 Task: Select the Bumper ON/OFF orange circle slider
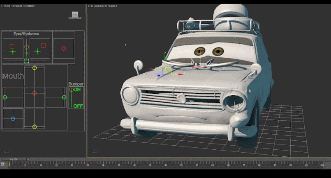point(71,90)
